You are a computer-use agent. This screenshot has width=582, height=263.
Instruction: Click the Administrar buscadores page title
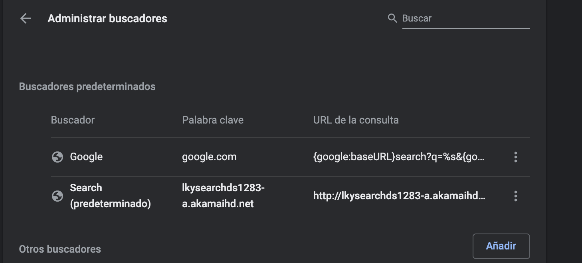click(x=107, y=18)
